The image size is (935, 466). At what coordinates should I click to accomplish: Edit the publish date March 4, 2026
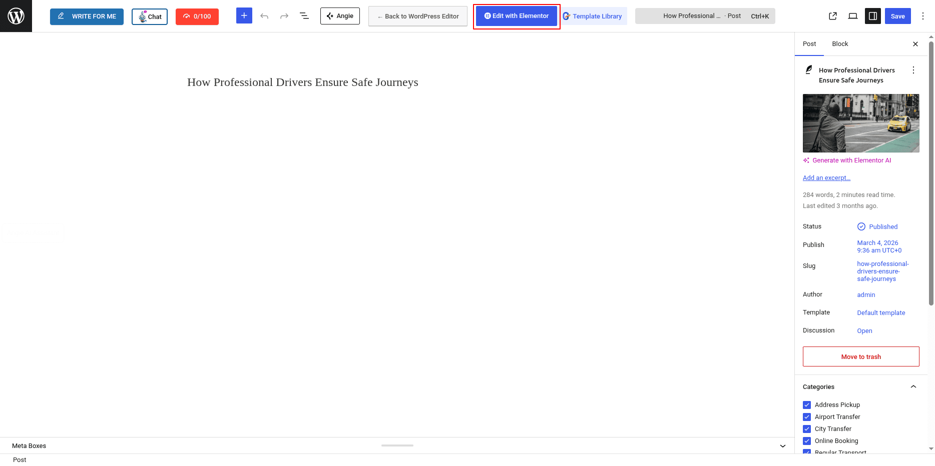pyautogui.click(x=879, y=246)
